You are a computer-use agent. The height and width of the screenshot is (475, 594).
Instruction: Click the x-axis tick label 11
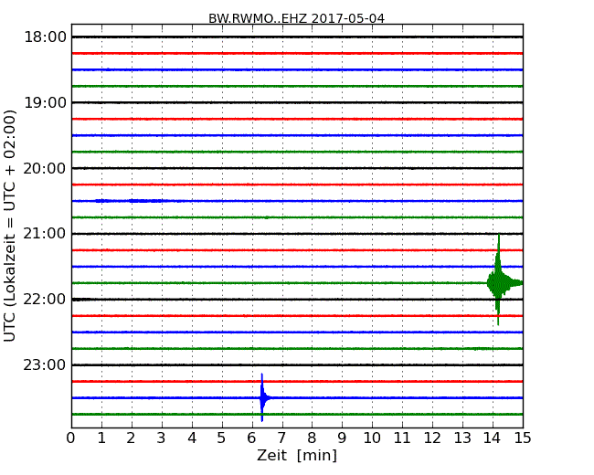point(402,438)
